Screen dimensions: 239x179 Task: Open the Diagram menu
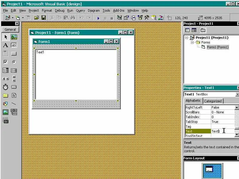tap(94, 10)
